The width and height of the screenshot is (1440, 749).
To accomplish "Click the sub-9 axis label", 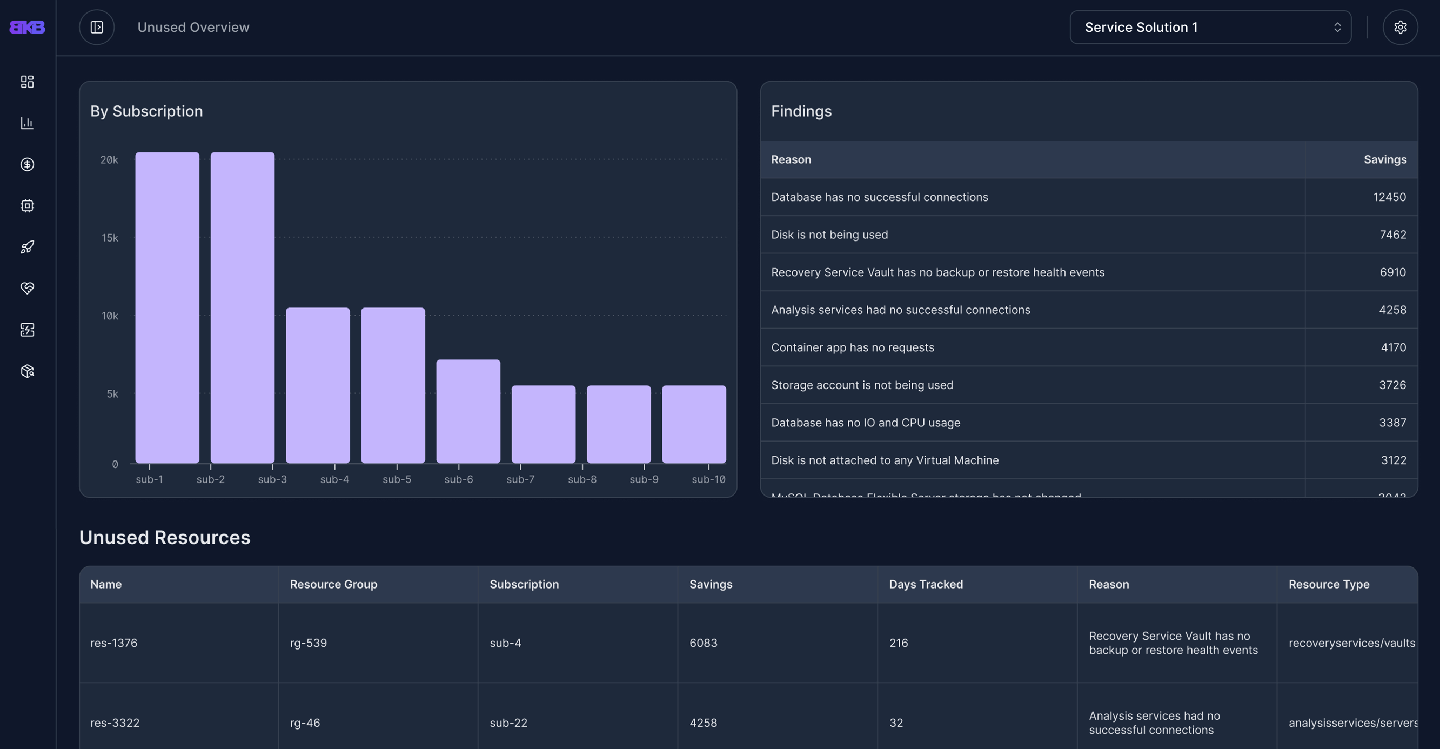I will (x=644, y=479).
